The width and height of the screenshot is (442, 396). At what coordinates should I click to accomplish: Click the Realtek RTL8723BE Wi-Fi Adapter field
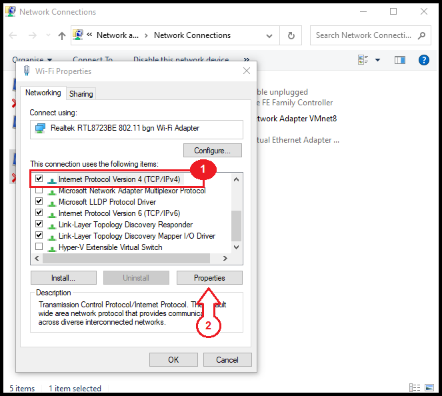click(137, 129)
